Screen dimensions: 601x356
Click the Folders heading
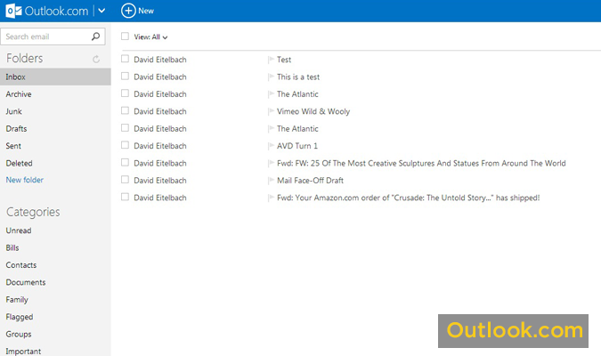coord(25,58)
